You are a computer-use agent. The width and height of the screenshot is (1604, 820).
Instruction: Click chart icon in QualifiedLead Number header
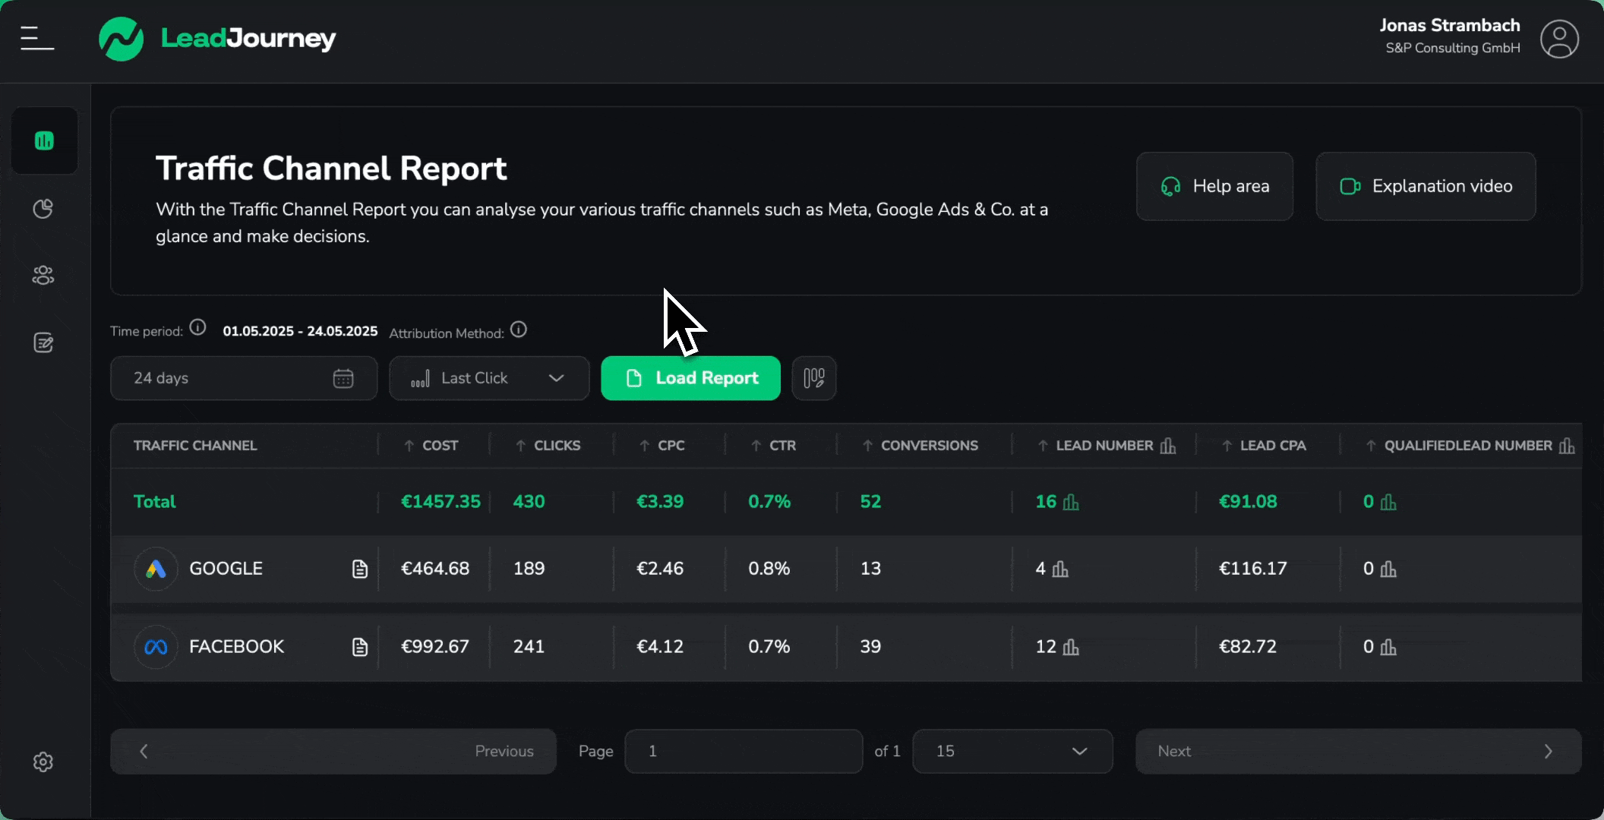[x=1567, y=446]
